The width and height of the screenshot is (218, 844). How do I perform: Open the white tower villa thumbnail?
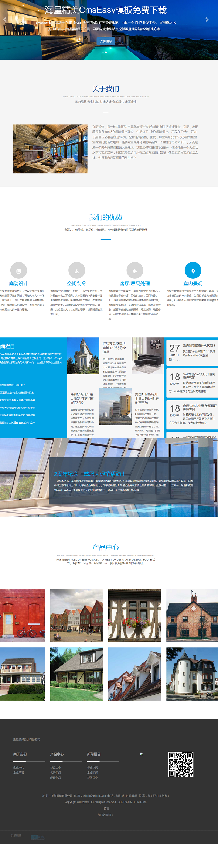(192, 674)
